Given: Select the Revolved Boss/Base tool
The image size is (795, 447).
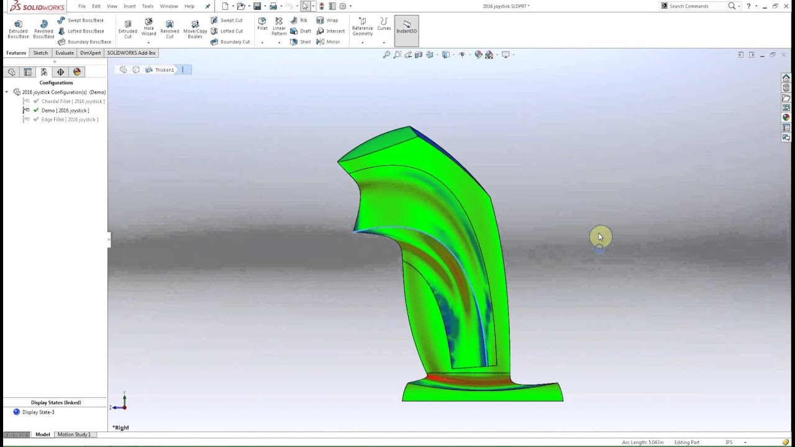Looking at the screenshot, I should pyautogui.click(x=43, y=29).
